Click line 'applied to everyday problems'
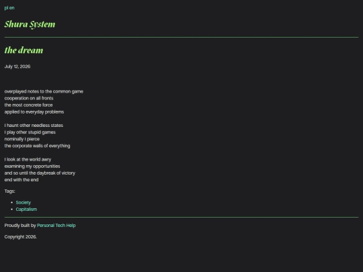Image resolution: width=363 pixels, height=272 pixels. click(34, 112)
